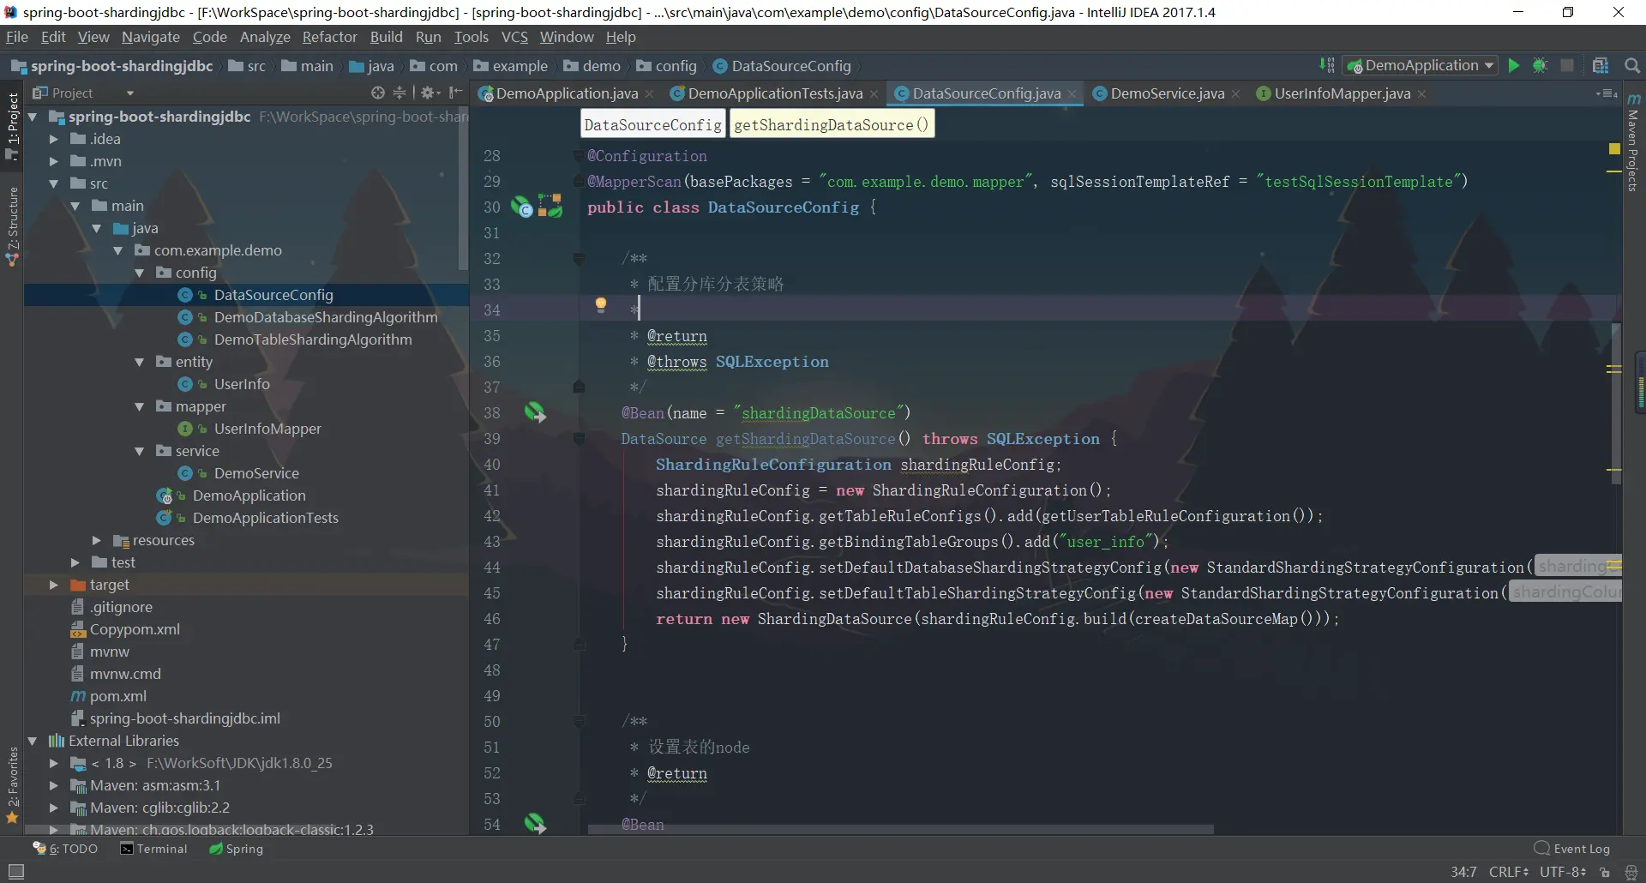Close the UserInfoMapper.java tab
This screenshot has height=883, width=1646.
point(1421,94)
